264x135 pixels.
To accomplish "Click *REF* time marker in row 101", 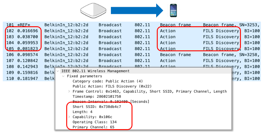I will (24, 25).
